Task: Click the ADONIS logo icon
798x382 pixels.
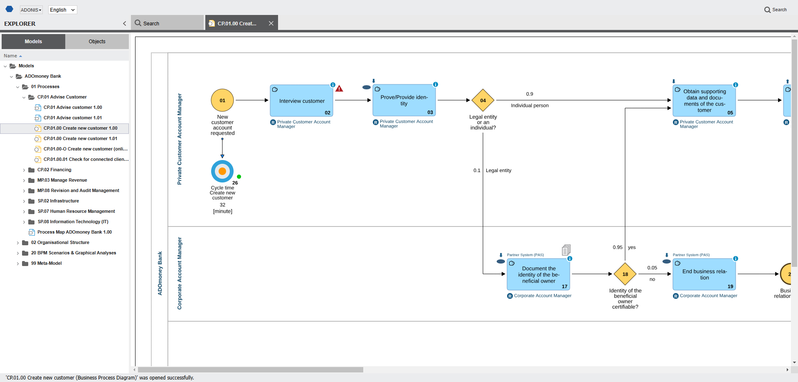Action: pyautogui.click(x=9, y=9)
